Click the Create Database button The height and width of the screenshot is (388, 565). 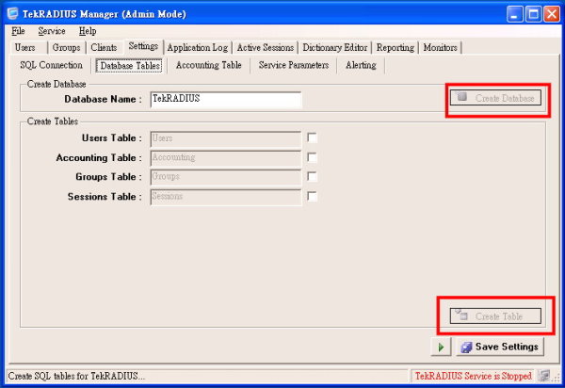(x=496, y=98)
